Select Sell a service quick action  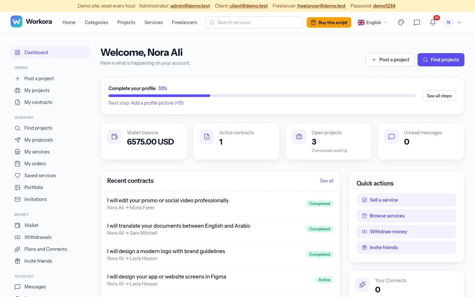(406, 200)
